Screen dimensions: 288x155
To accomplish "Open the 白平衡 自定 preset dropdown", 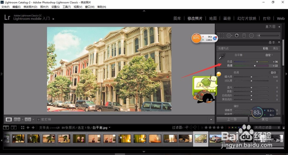I will coord(269,55).
